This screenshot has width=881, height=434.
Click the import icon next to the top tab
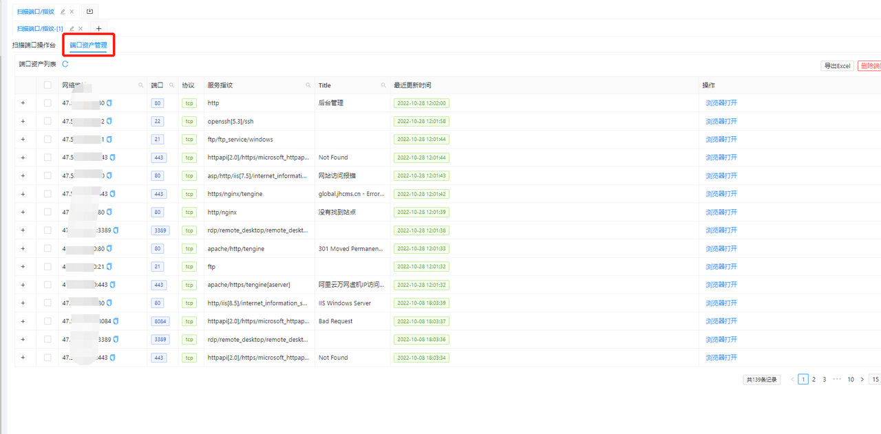pyautogui.click(x=89, y=12)
